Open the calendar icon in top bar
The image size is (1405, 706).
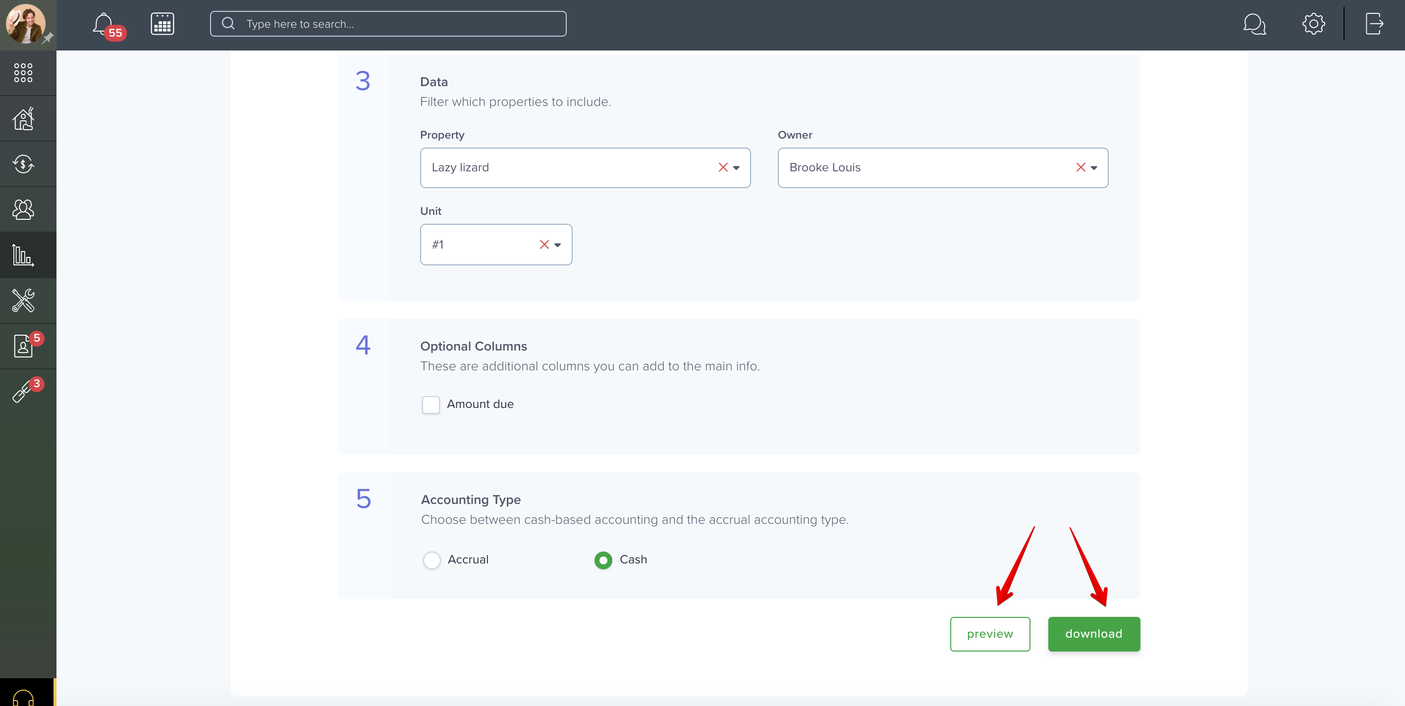coord(162,24)
